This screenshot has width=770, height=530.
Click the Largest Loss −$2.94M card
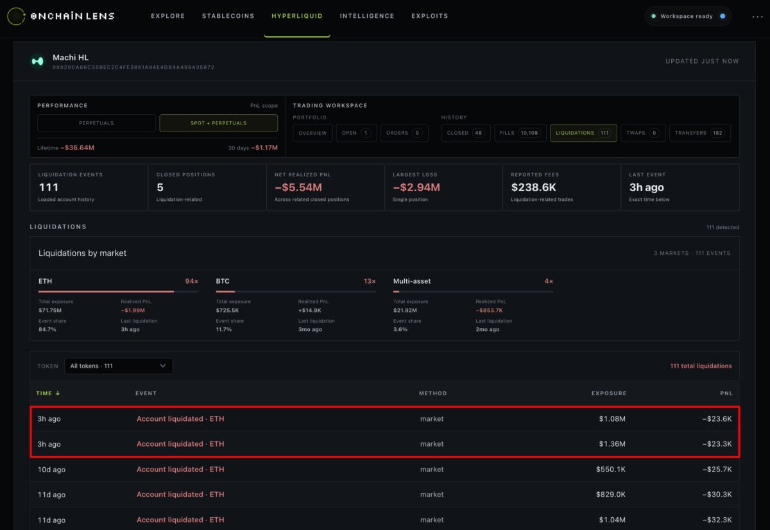(443, 187)
